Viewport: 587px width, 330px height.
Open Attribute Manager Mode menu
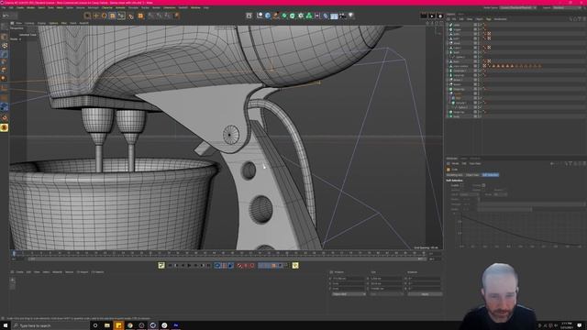coord(455,163)
